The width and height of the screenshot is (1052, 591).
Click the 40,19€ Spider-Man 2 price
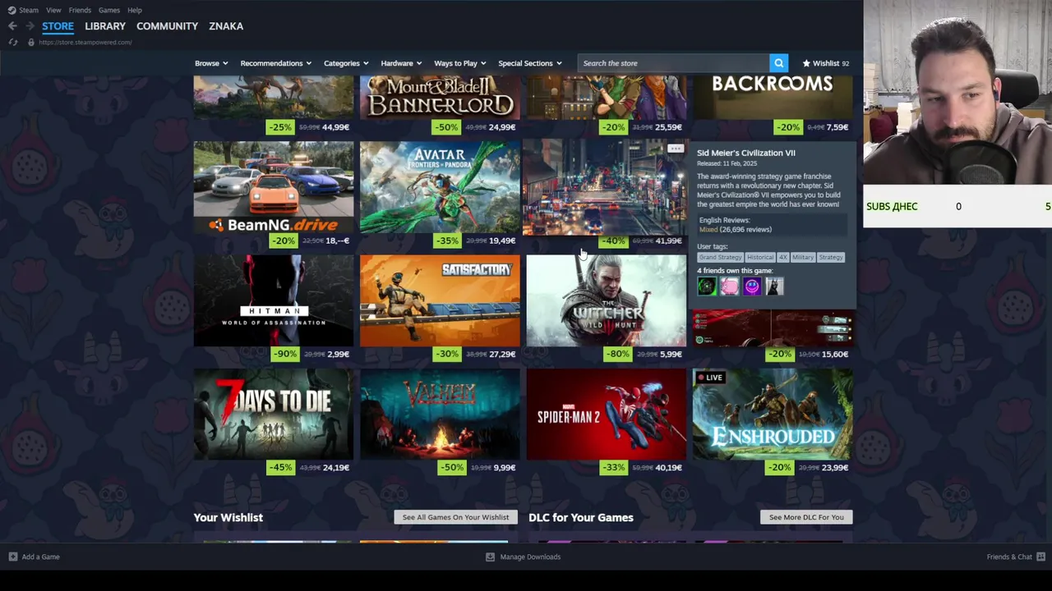coord(669,468)
